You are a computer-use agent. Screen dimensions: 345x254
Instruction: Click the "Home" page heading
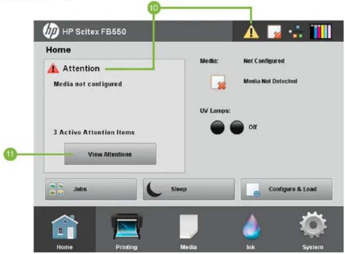(x=58, y=50)
